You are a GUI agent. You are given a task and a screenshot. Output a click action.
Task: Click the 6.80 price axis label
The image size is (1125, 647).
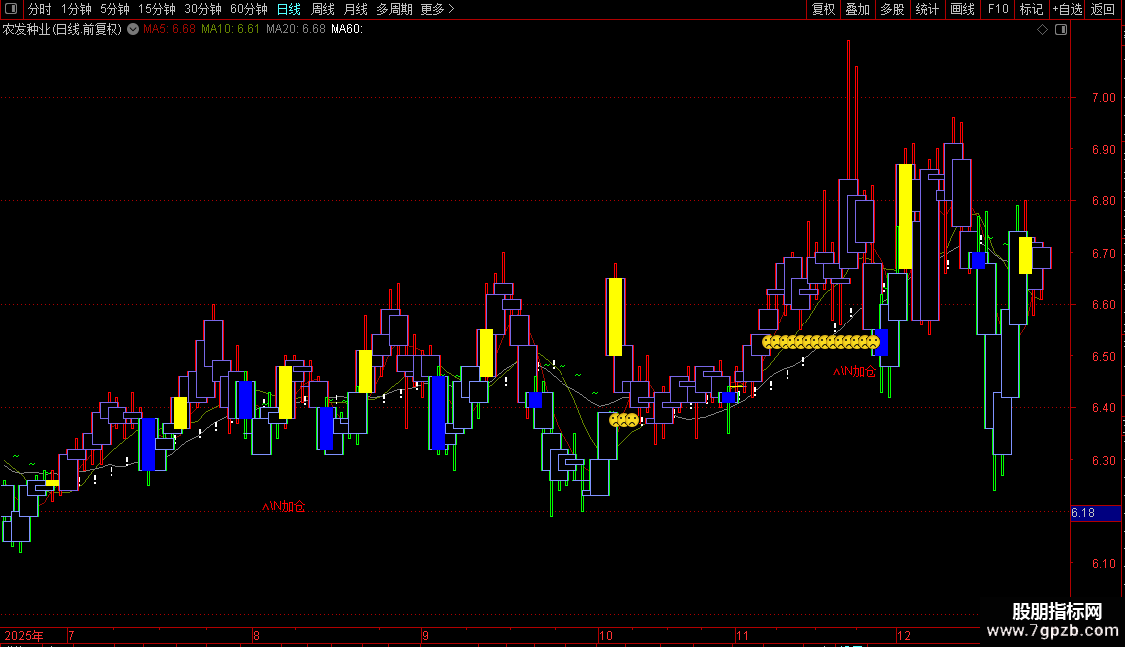pos(1103,201)
